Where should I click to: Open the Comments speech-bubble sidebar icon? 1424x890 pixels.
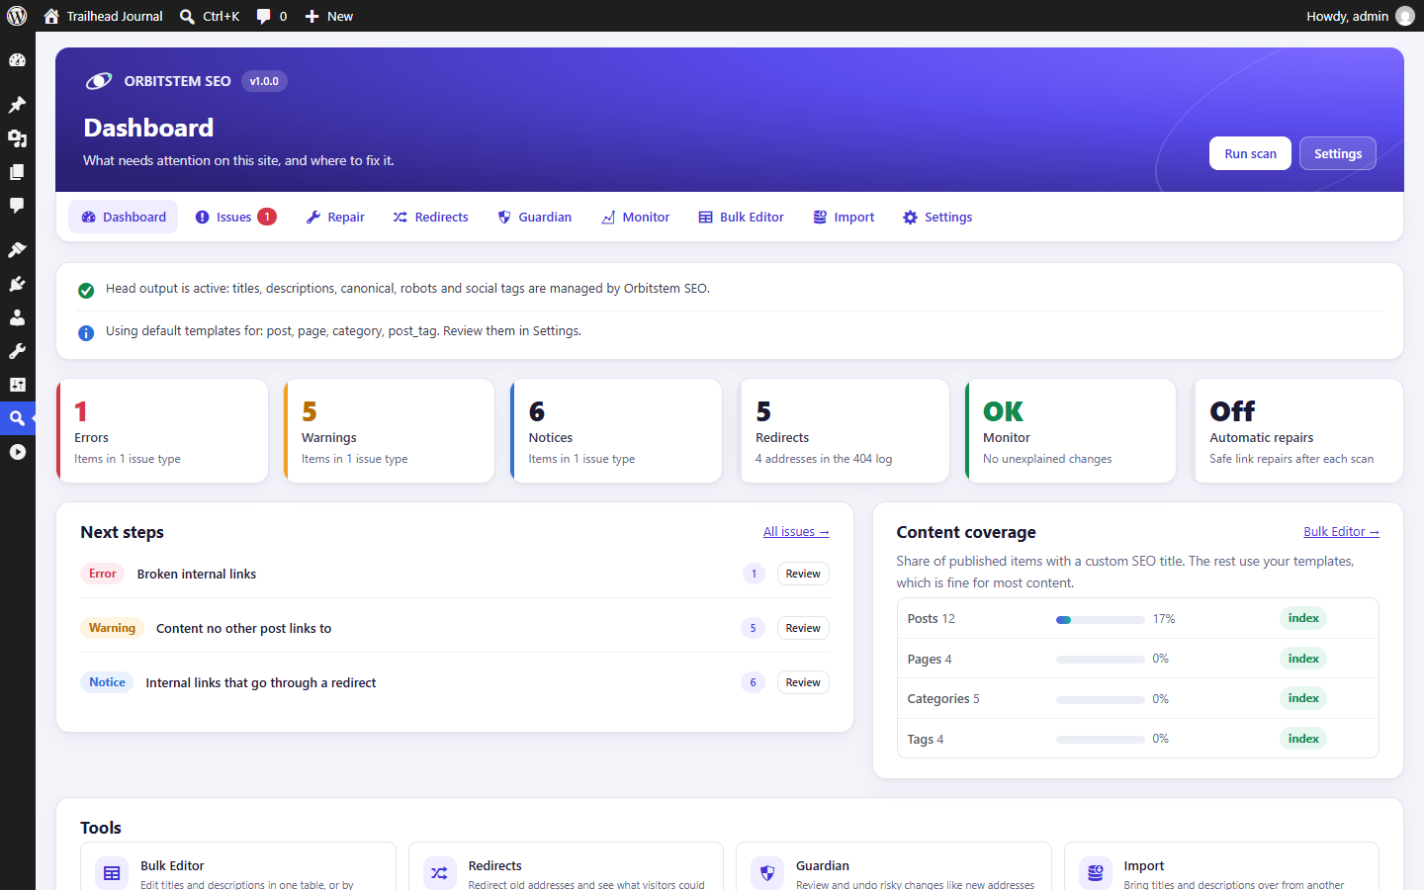pyautogui.click(x=17, y=206)
